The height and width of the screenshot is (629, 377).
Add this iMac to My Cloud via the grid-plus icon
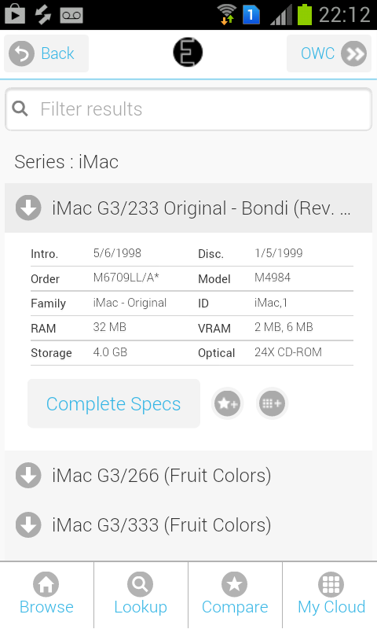(272, 403)
